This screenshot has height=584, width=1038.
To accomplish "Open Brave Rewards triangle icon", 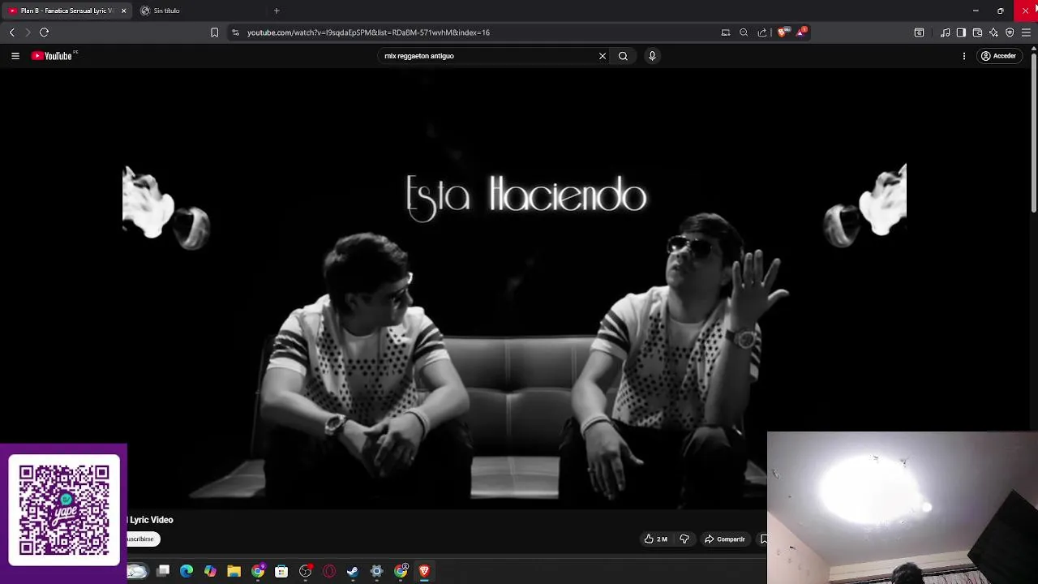I will (801, 32).
